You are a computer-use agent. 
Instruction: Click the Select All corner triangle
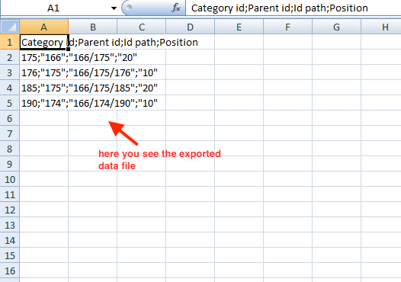pyautogui.click(x=10, y=27)
